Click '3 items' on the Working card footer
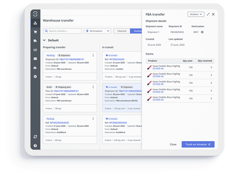Screen dimensions: 227x177 tap(49, 77)
